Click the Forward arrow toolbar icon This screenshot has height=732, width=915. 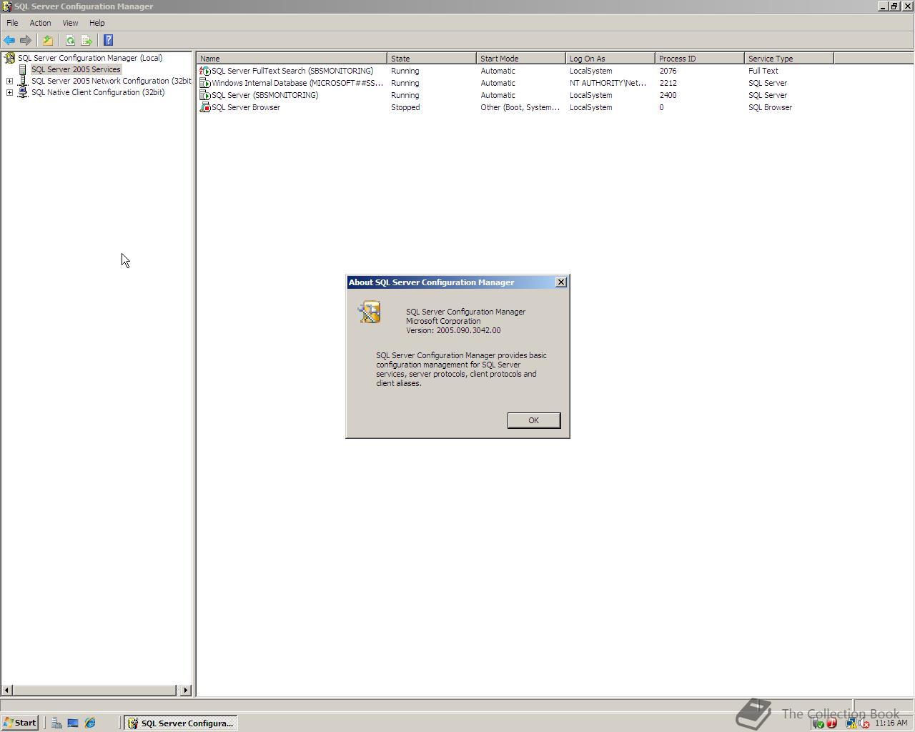click(26, 41)
